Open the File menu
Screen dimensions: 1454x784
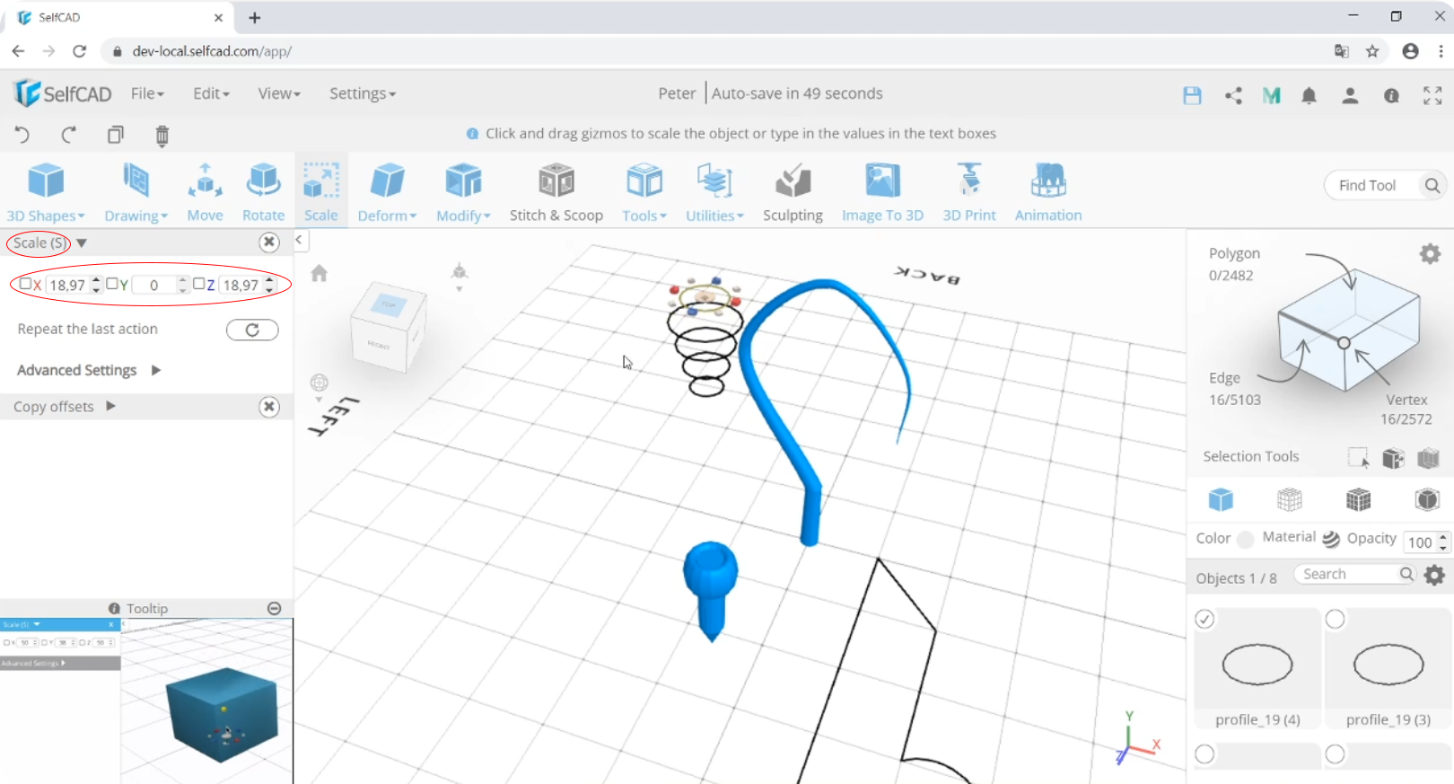tap(147, 93)
